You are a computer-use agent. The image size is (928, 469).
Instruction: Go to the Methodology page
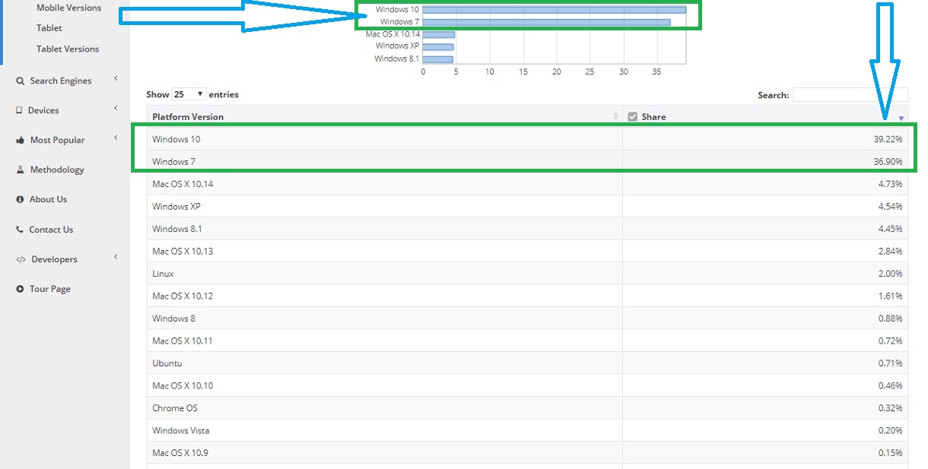[x=57, y=170]
